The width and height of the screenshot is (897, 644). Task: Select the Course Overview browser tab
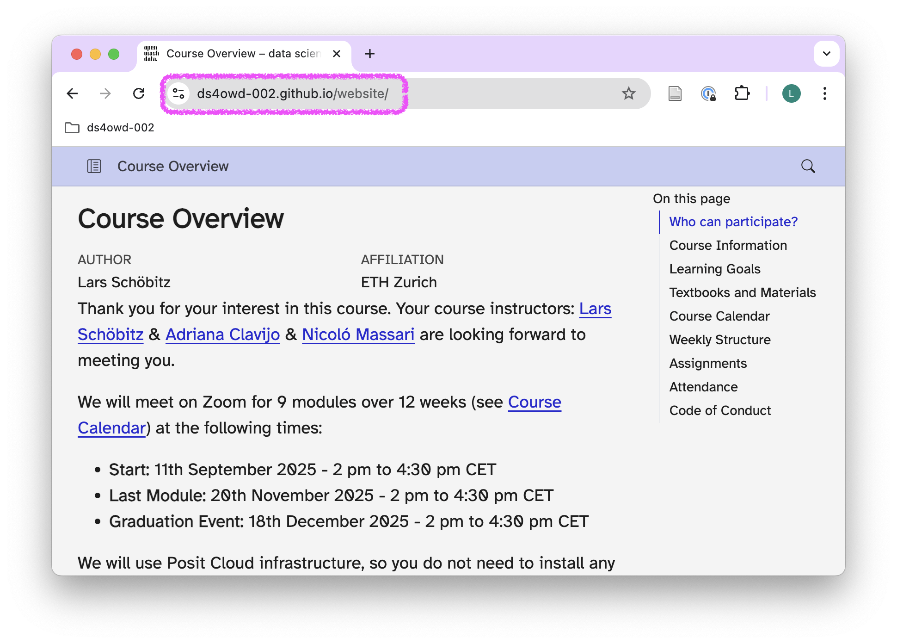(x=243, y=54)
